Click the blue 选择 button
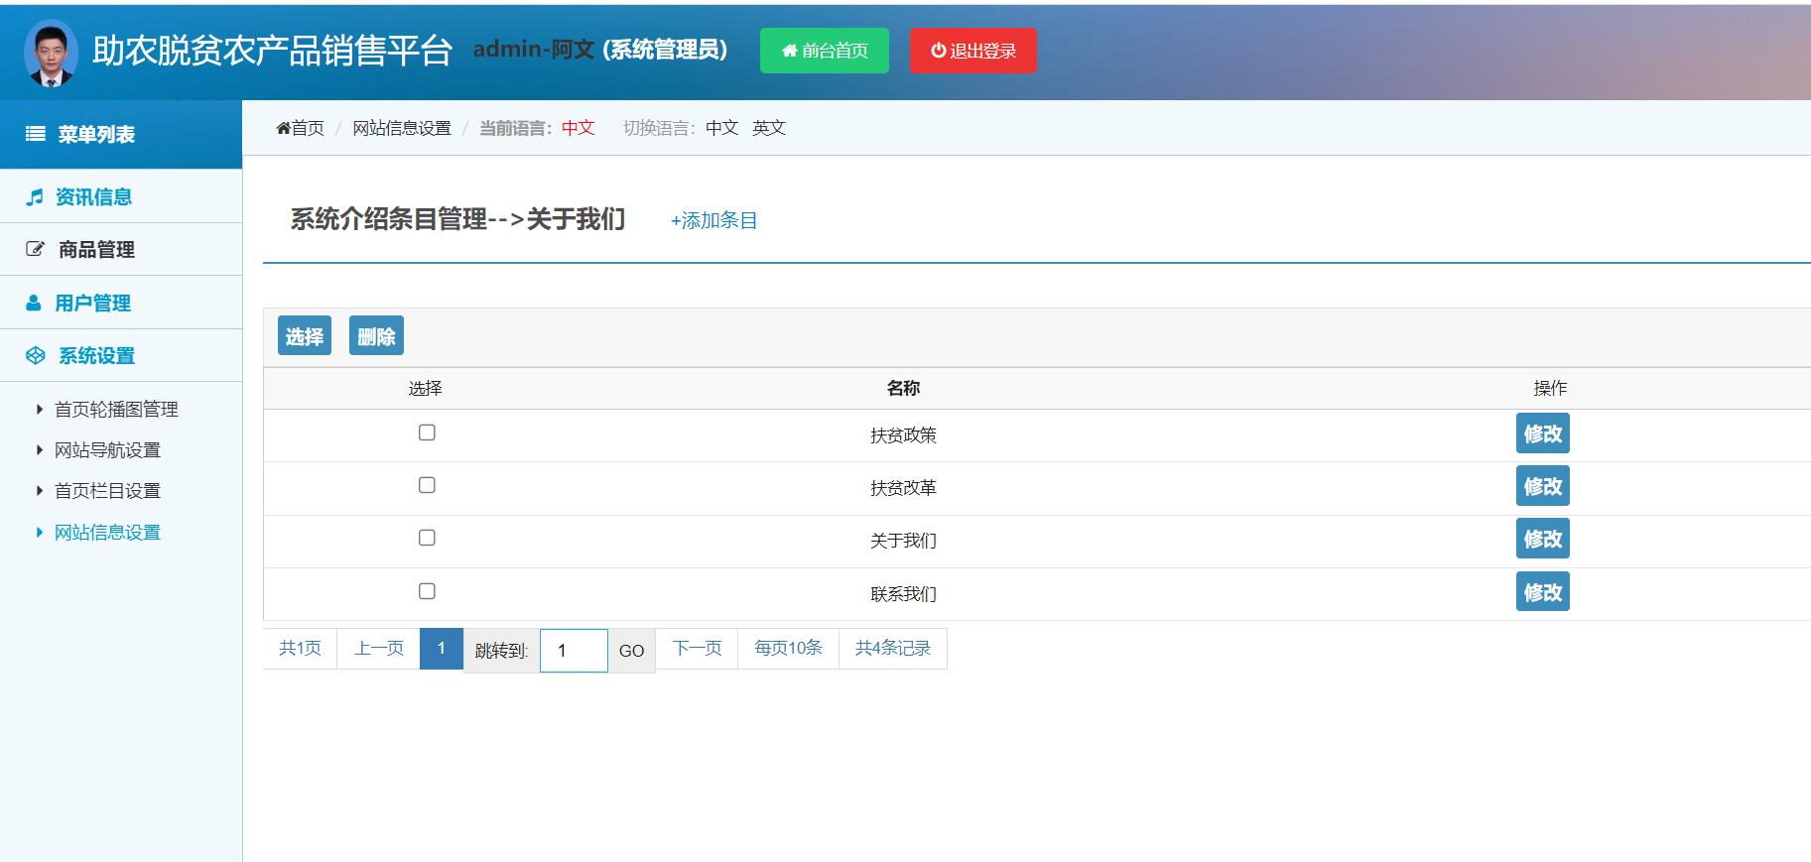This screenshot has width=1811, height=862. [305, 336]
